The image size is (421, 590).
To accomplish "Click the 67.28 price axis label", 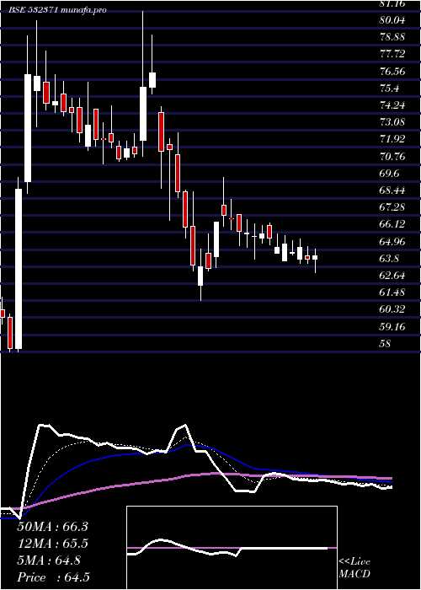I will tap(392, 207).
